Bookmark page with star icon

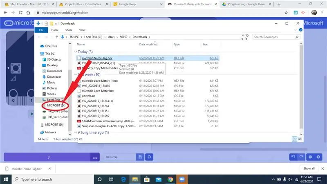pyautogui.click(x=286, y=13)
